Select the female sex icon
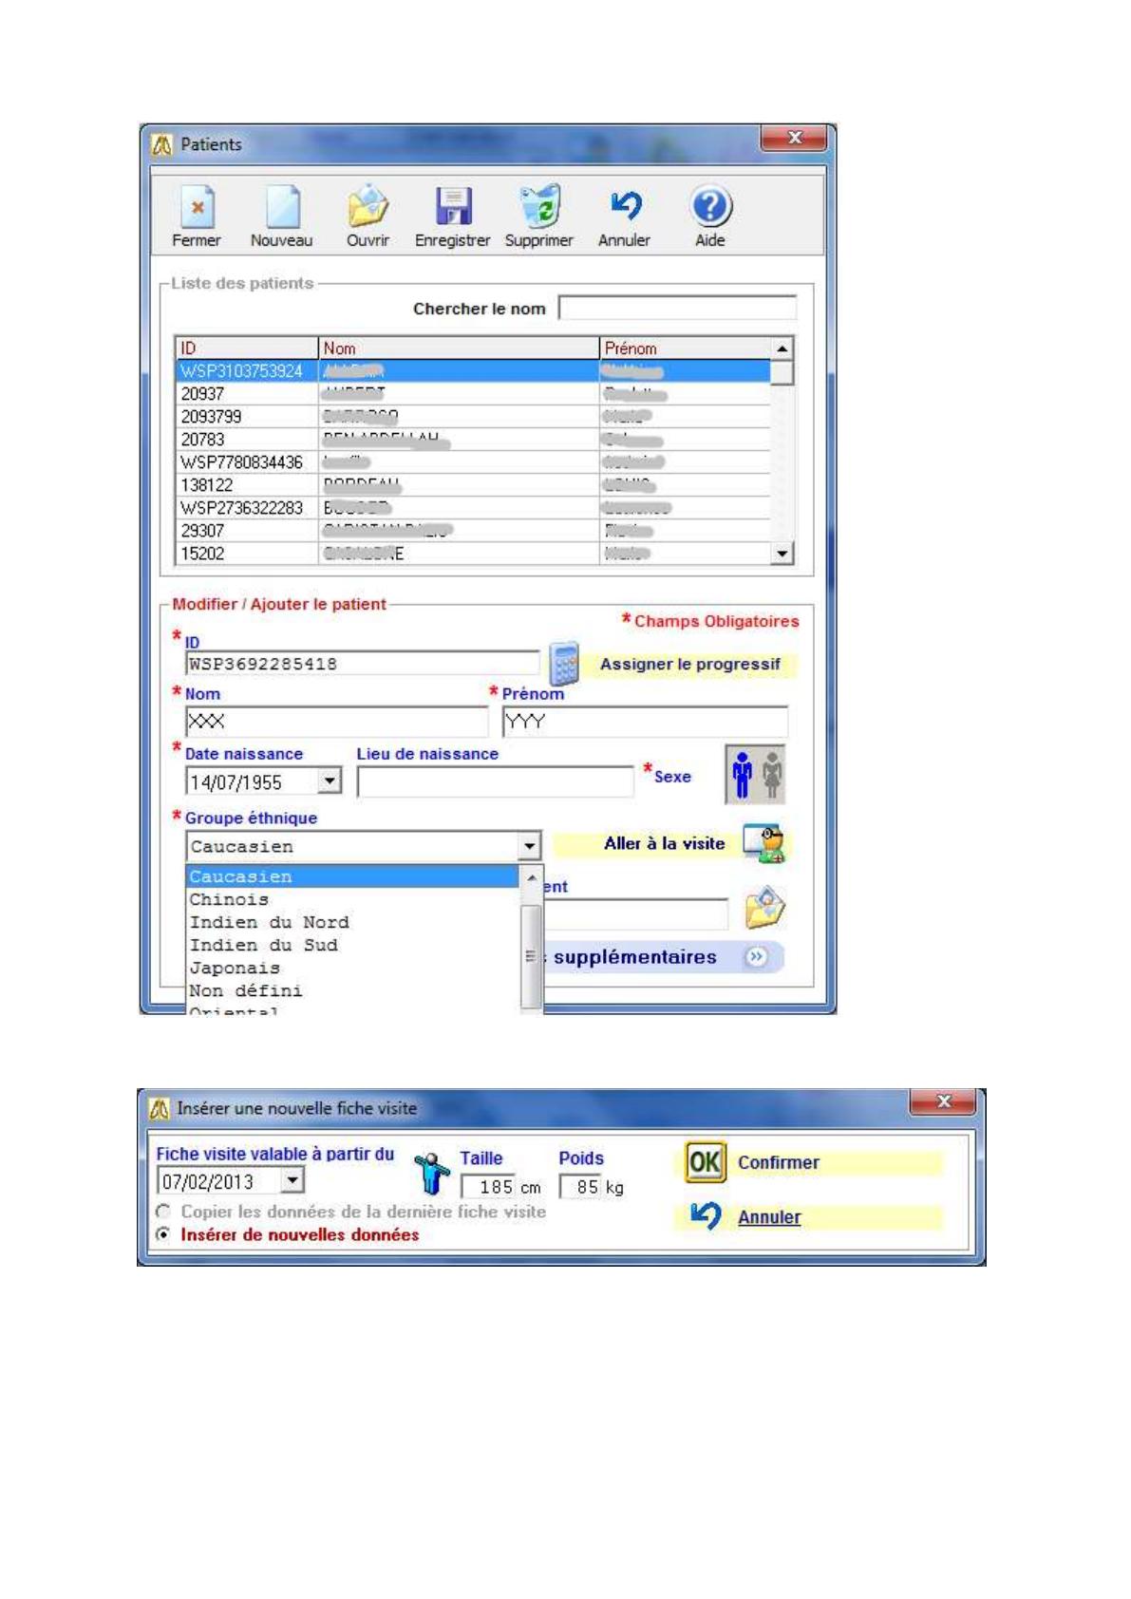Viewport: 1131px width, 1599px height. pyautogui.click(x=772, y=775)
